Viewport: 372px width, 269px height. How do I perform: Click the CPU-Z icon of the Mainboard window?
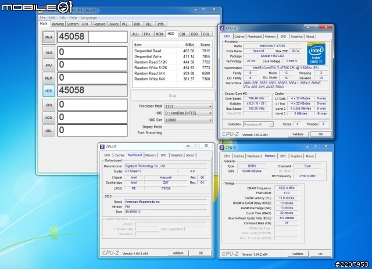[x=102, y=147]
